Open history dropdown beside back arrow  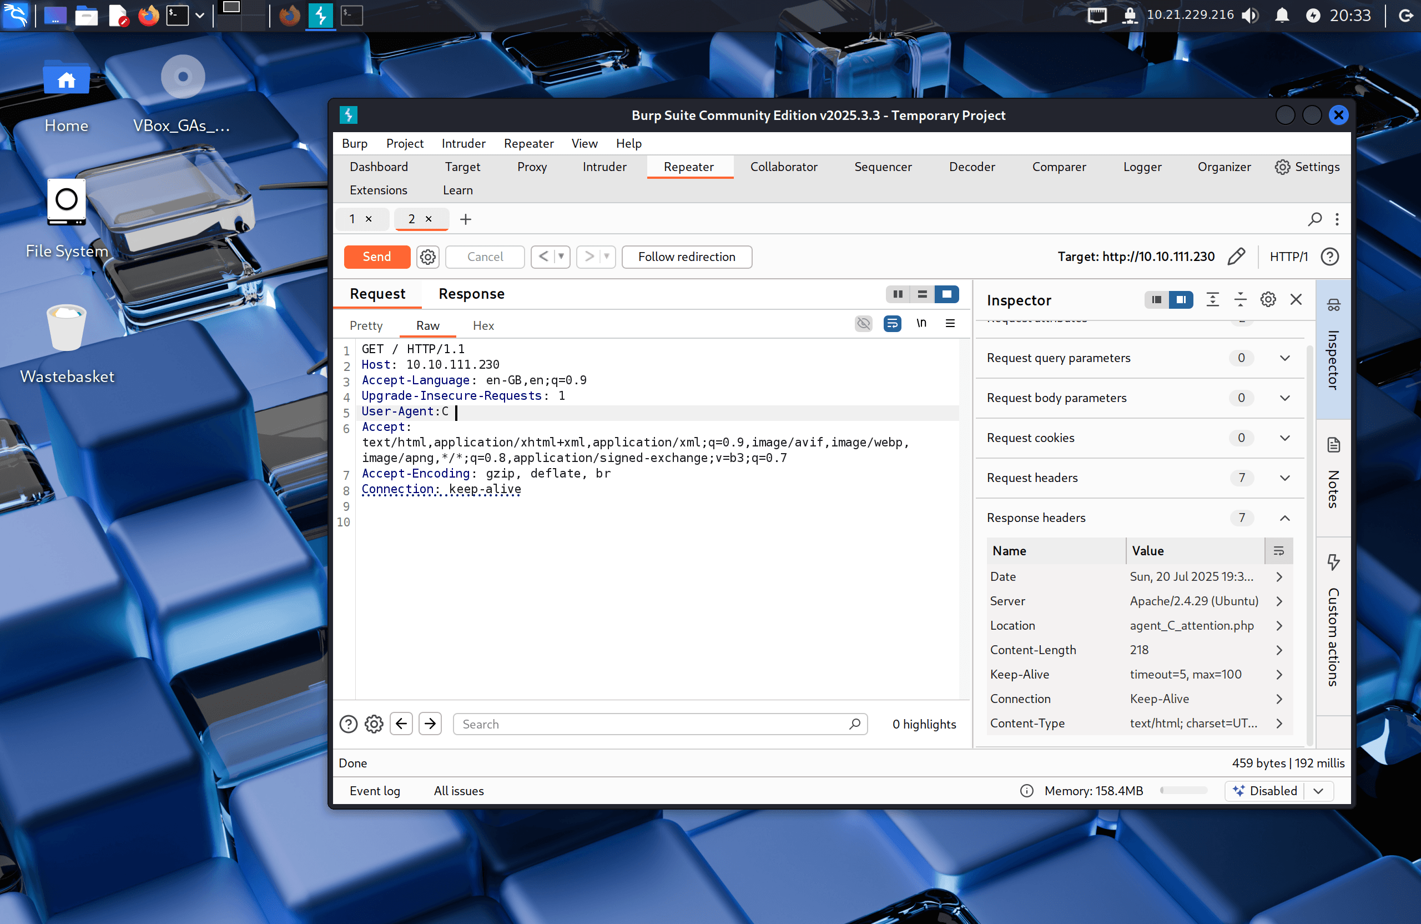pyautogui.click(x=561, y=257)
